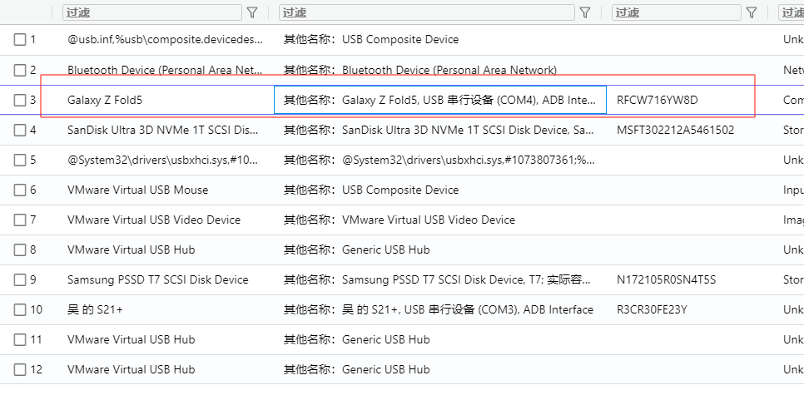
Task: Click the Galaxy Z Fold5 device name
Action: coord(105,100)
